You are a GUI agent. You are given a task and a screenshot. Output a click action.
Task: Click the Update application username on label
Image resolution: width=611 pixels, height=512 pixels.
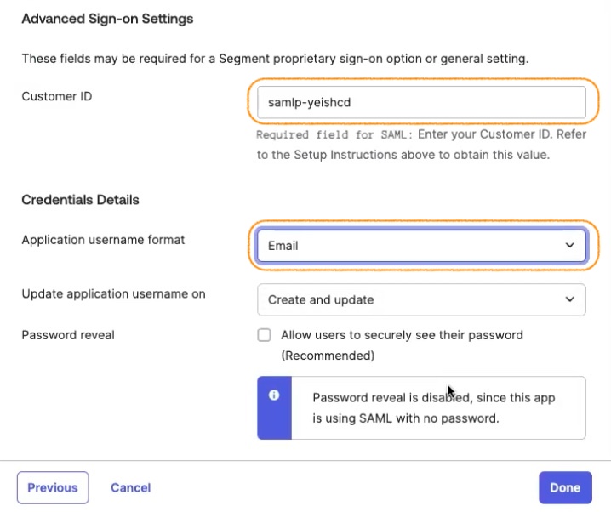click(113, 294)
